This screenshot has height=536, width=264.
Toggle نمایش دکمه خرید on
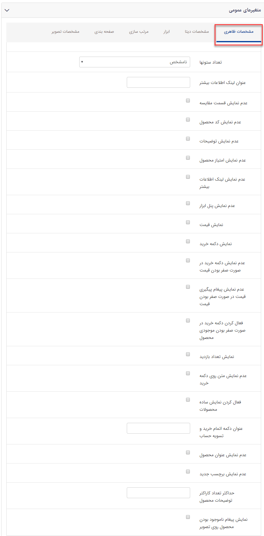[x=188, y=241]
